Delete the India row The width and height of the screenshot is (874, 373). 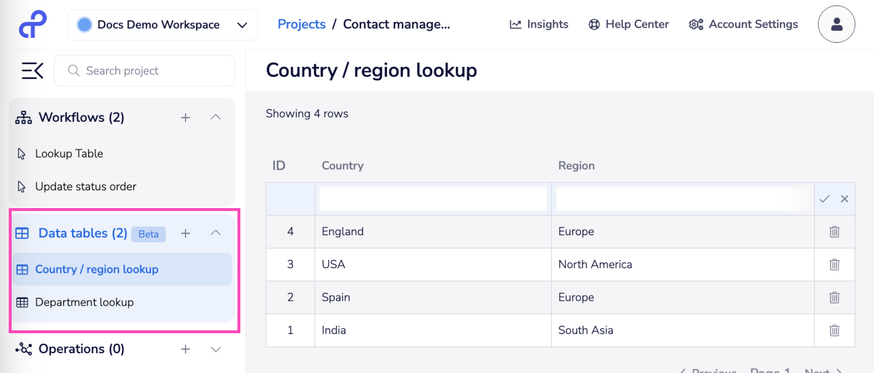[x=834, y=330]
